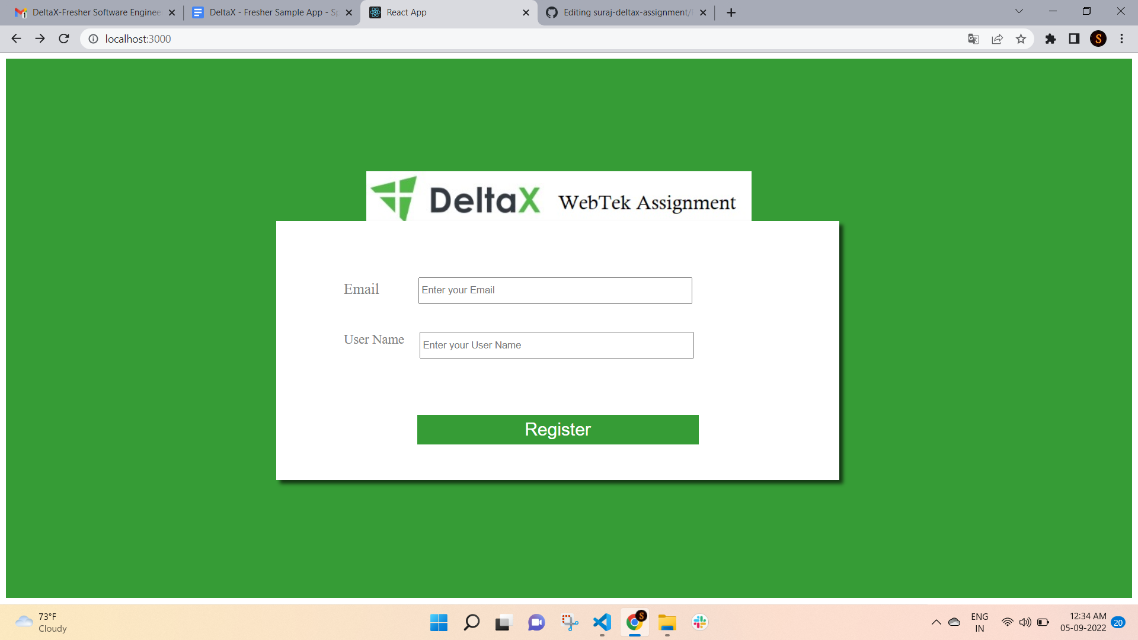
Task: Open the Start menu
Action: coord(438,622)
